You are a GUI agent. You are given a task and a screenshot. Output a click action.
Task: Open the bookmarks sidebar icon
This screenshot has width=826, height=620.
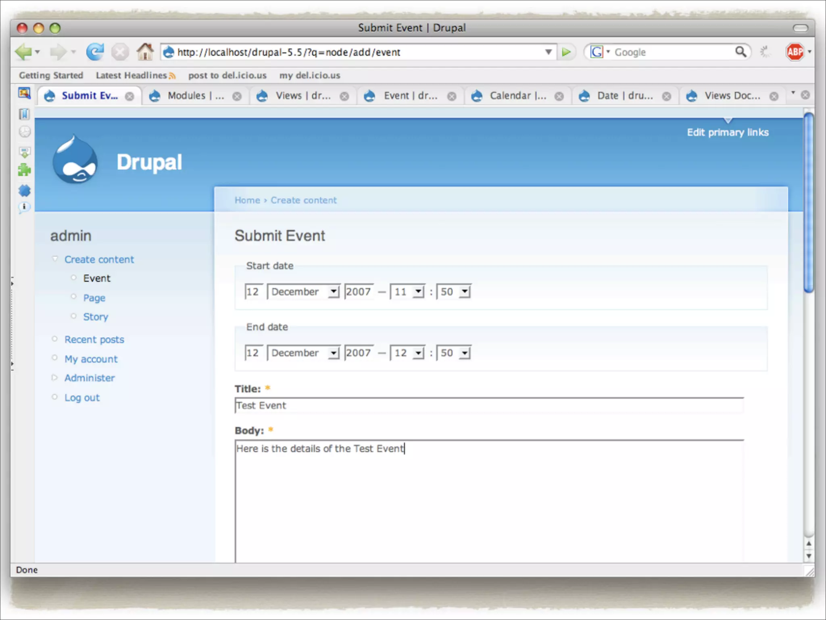click(x=24, y=114)
